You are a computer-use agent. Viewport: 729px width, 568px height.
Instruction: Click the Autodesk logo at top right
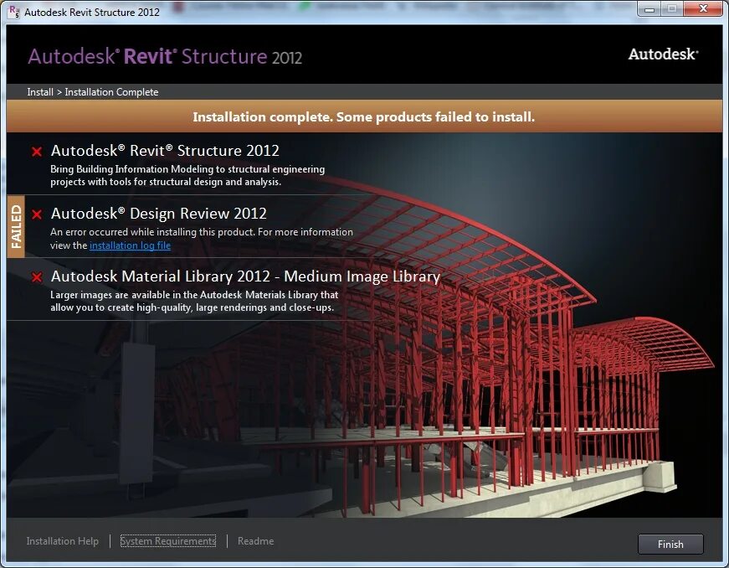(663, 54)
